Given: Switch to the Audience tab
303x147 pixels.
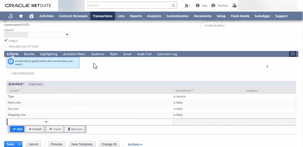Looking at the screenshot, I should (x=97, y=54).
